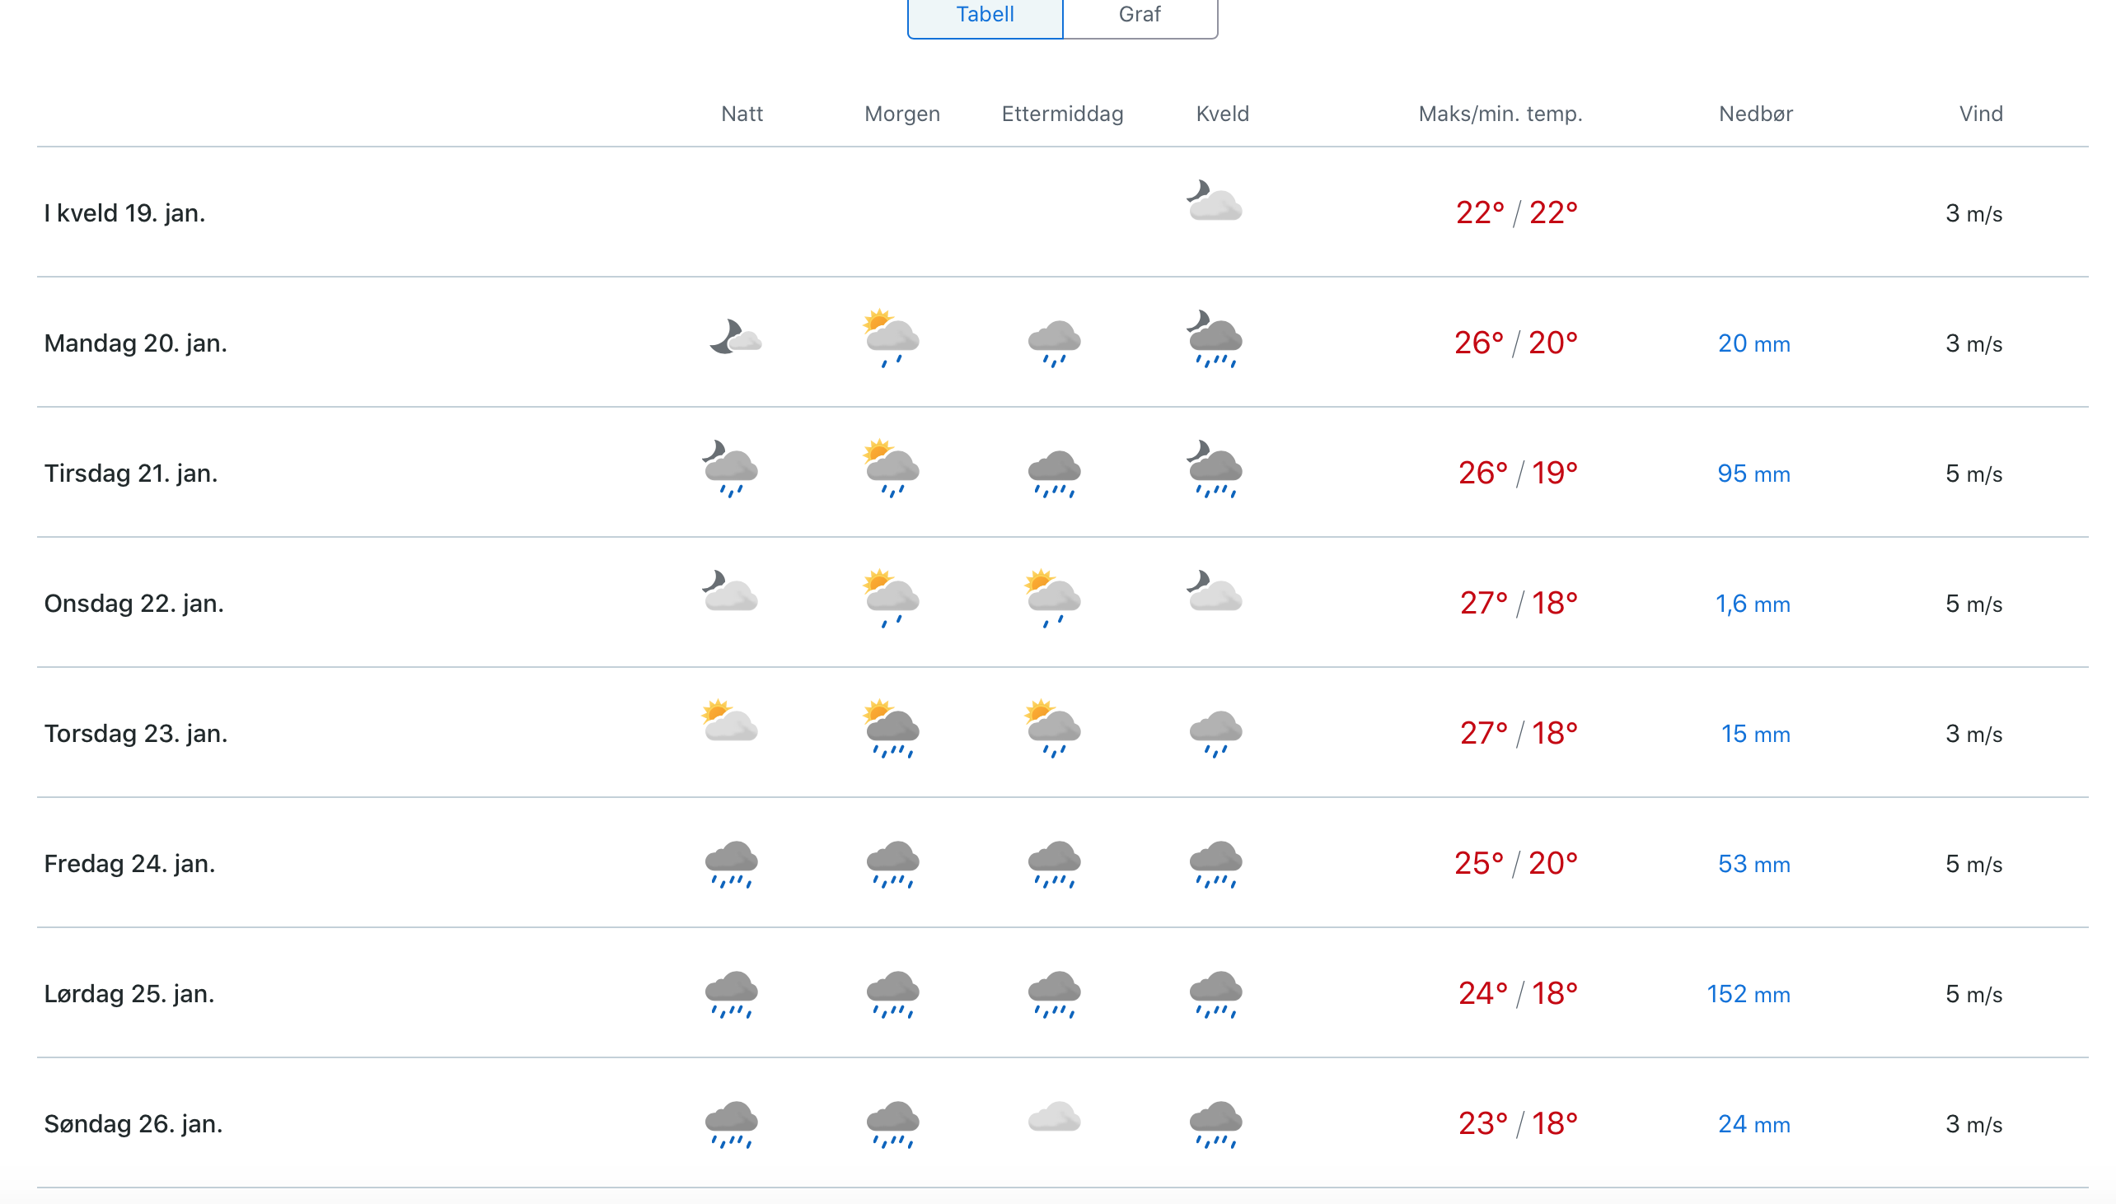Open the Mandag 20. jan. row
The image size is (2116, 1204).
1062,343
